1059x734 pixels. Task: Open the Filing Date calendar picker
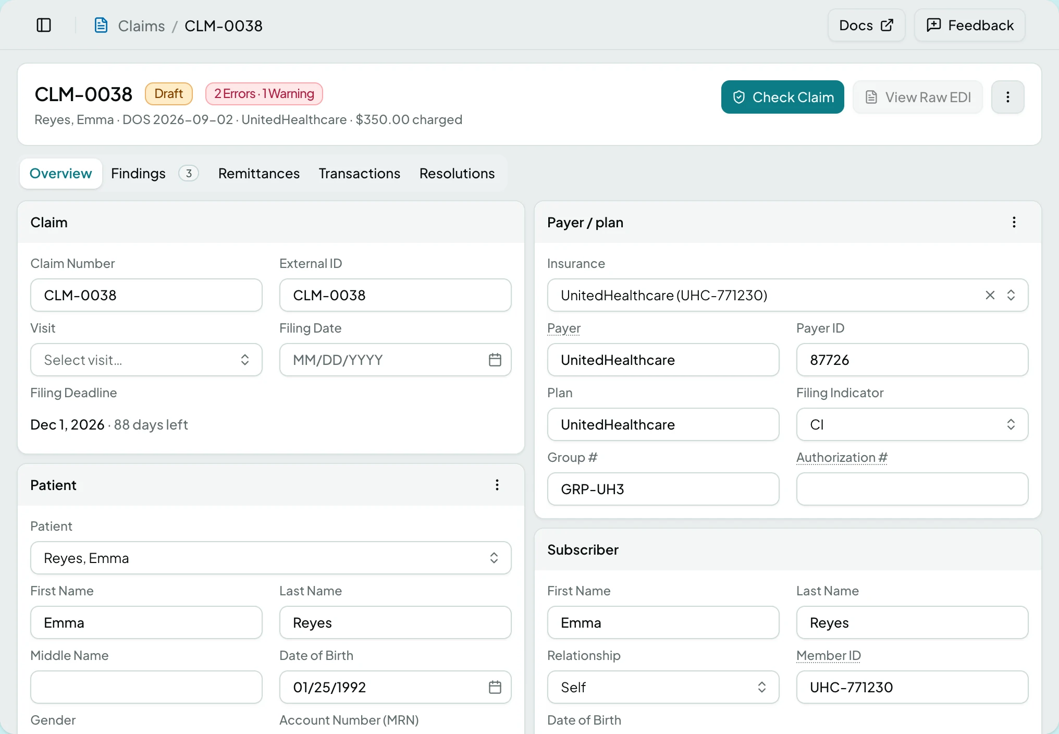click(x=495, y=360)
